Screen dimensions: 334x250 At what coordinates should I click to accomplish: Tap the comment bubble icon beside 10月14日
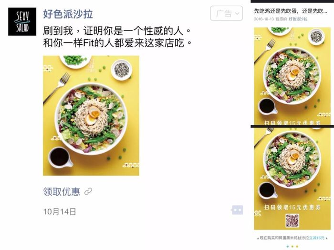237,210
